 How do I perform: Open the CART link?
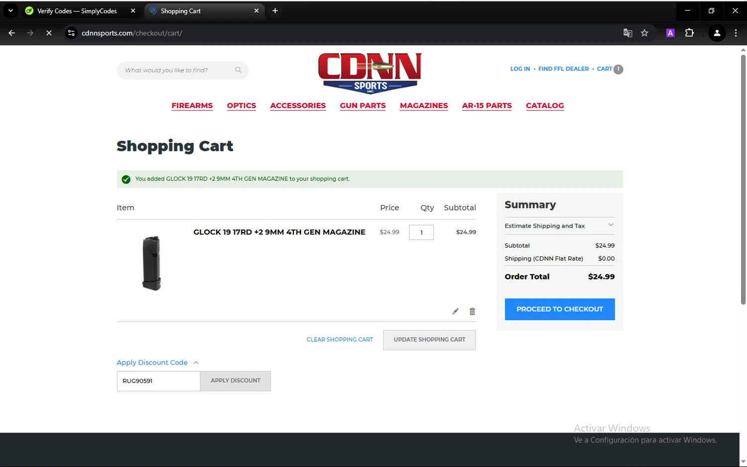[605, 69]
